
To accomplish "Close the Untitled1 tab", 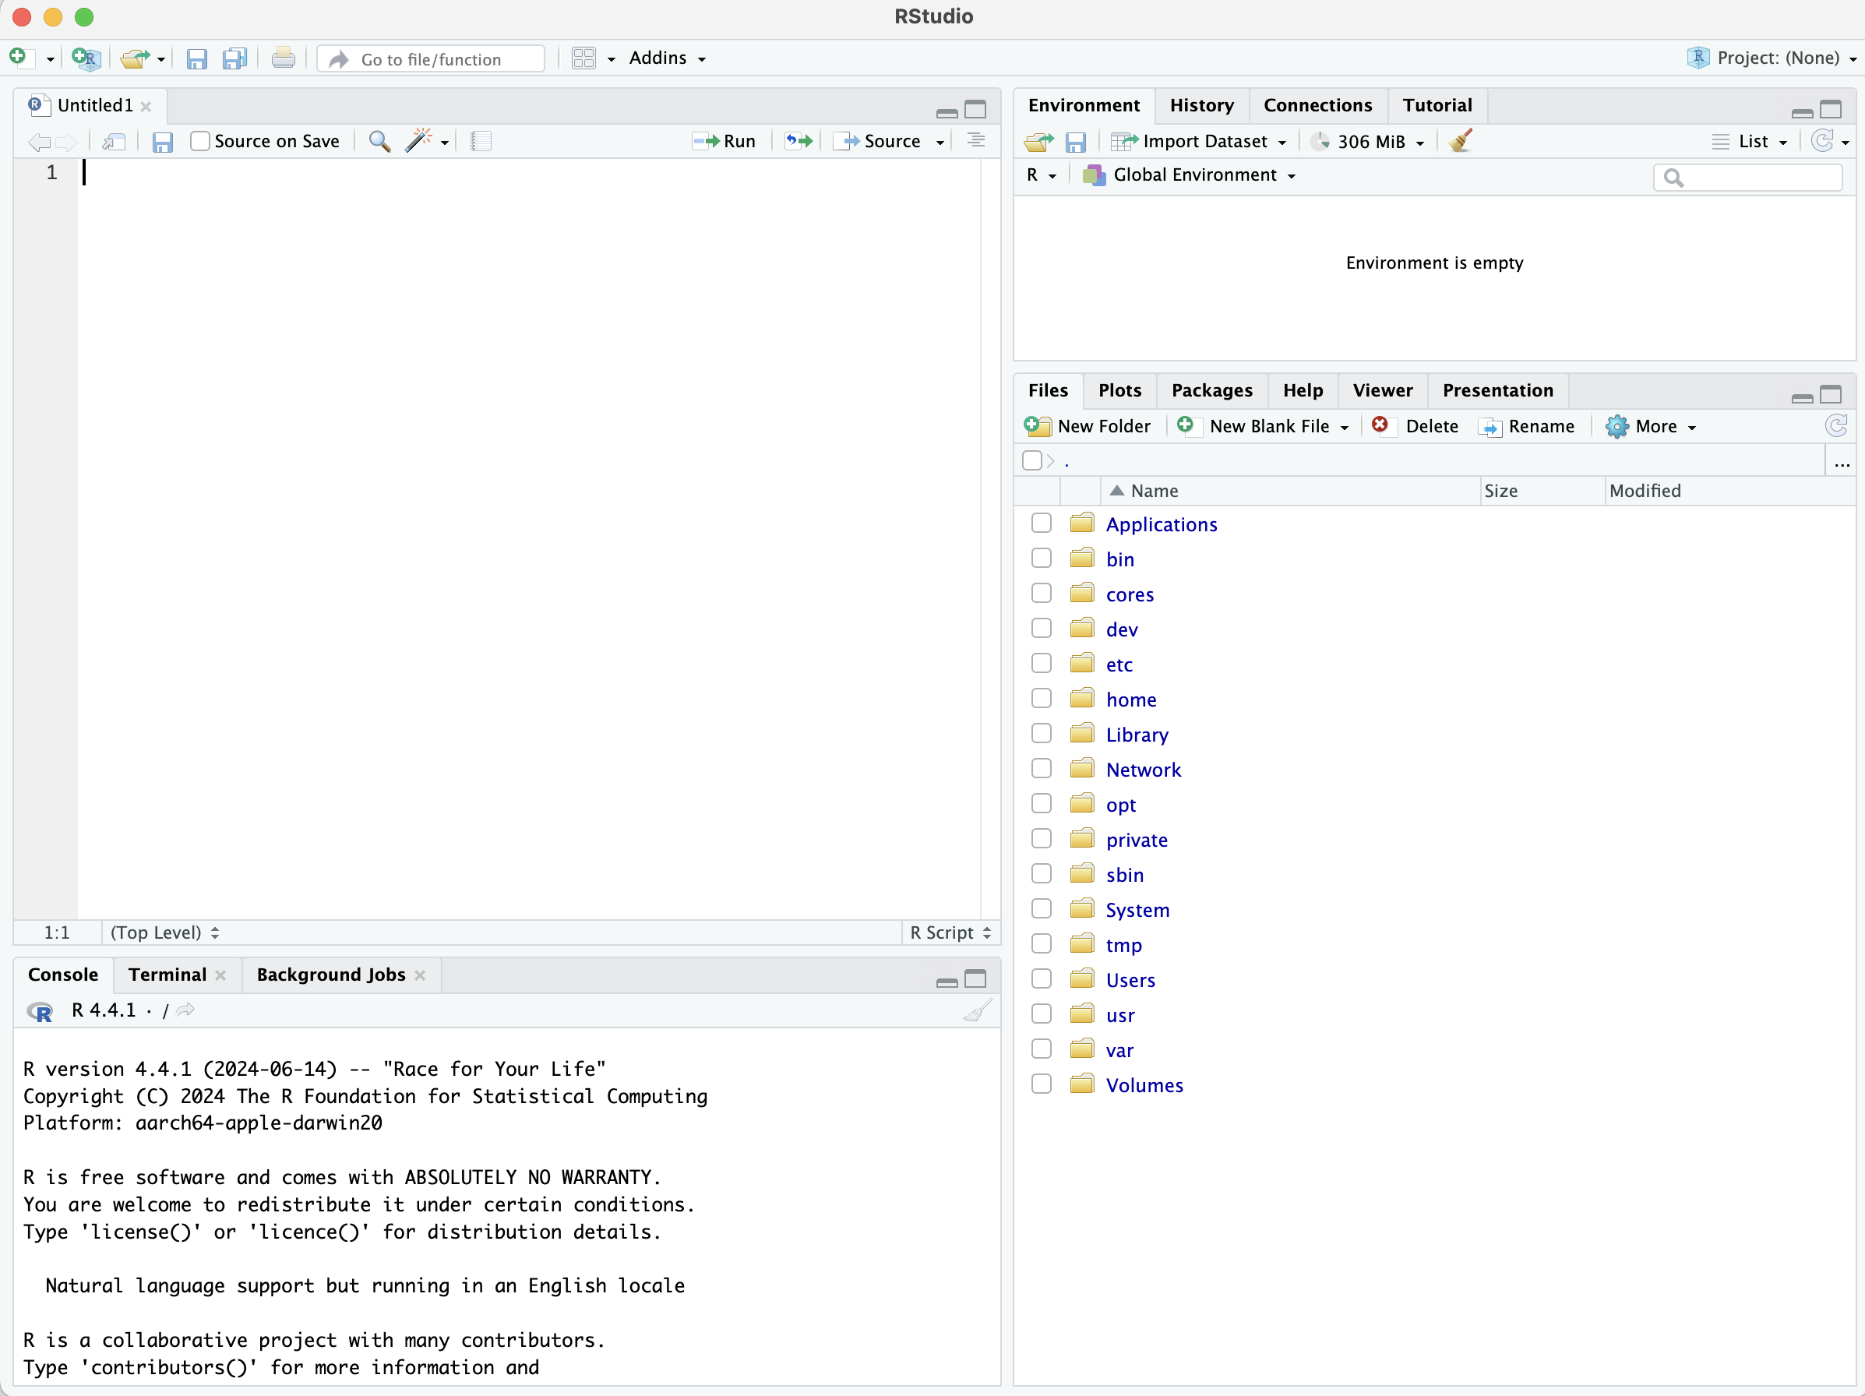I will (x=146, y=106).
